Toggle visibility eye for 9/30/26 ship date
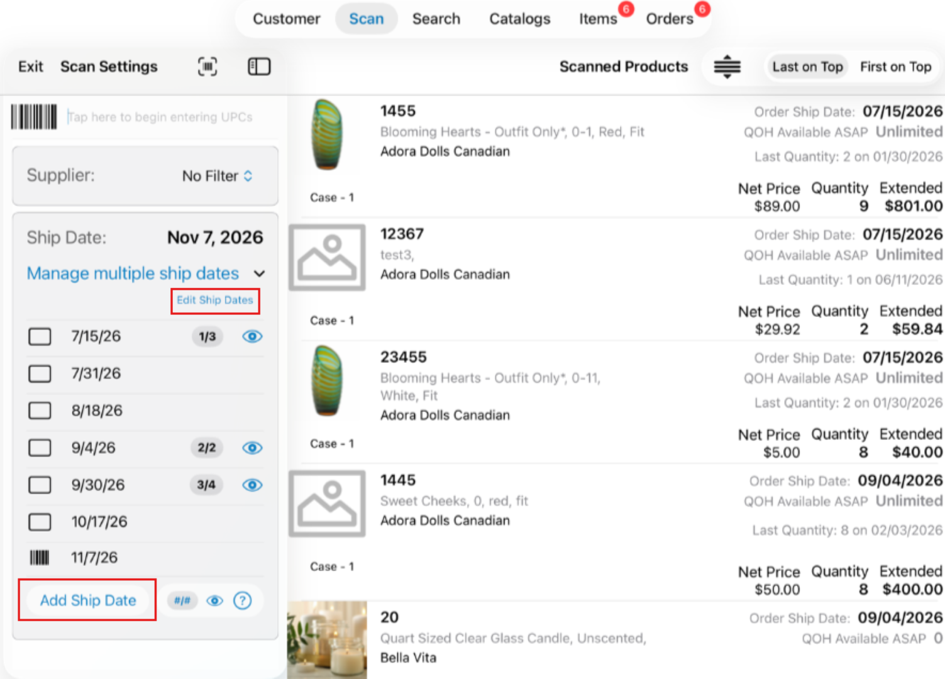Screen dimensions: 945x679 pos(252,485)
